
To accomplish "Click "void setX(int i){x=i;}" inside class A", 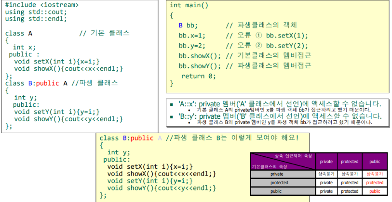I will coord(57,62).
